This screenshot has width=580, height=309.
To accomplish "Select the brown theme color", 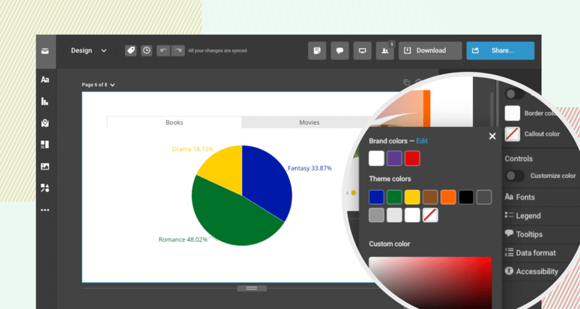I will click(x=430, y=198).
